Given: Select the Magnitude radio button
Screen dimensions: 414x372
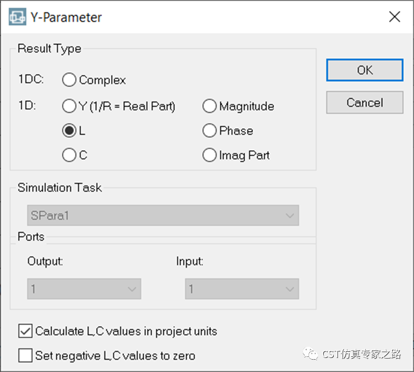Looking at the screenshot, I should 210,106.
